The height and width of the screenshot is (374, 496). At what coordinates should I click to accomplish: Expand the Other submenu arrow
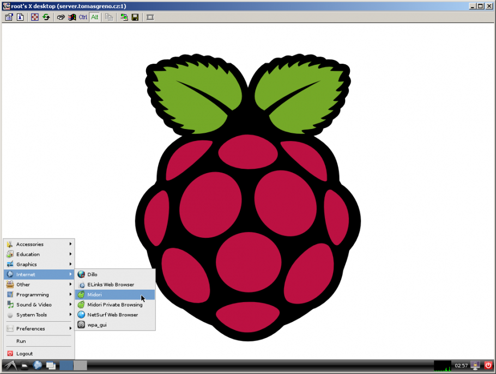click(x=70, y=284)
